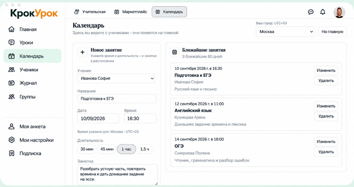354x187 pixels.
Task: Click the Заметка textarea resize handle
Action: 156,184
